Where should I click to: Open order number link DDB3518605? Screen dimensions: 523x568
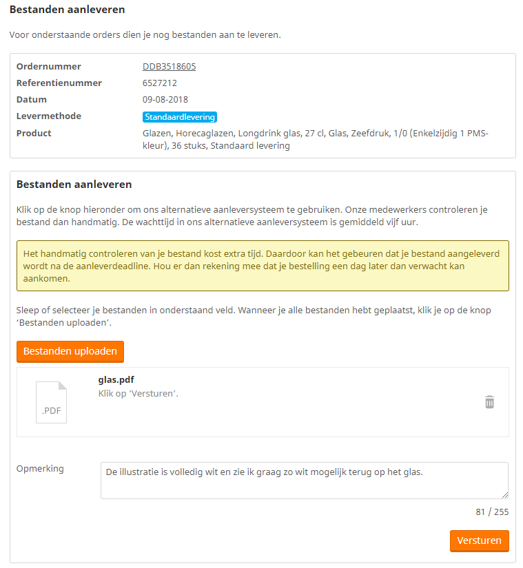[169, 67]
